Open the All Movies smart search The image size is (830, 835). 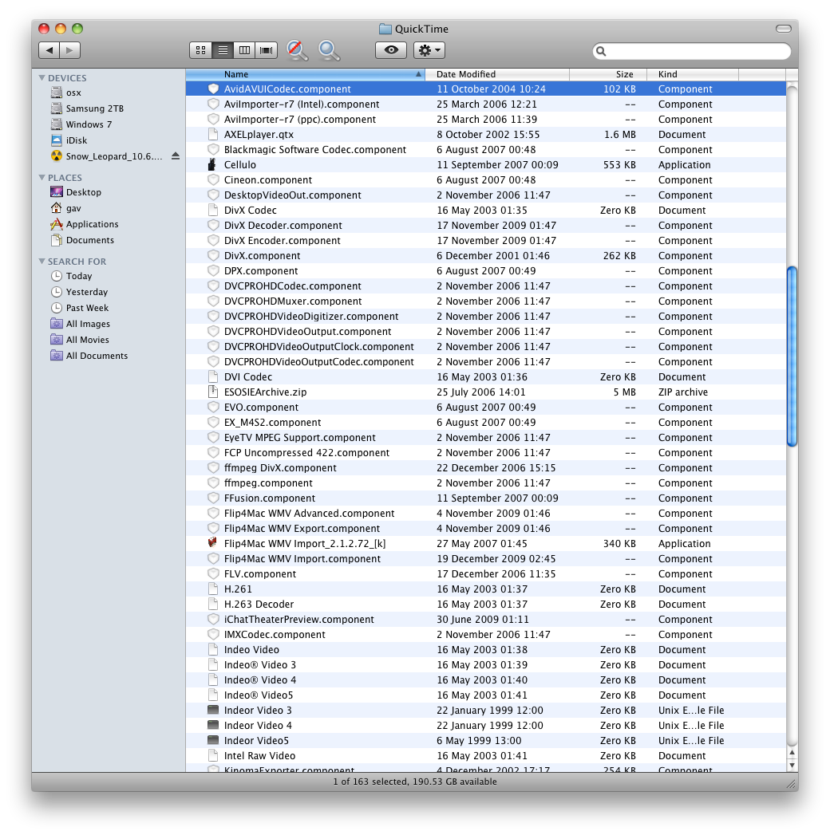(x=87, y=340)
